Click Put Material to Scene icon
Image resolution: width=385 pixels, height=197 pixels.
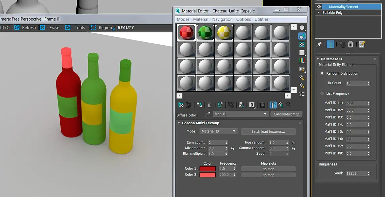[x=189, y=105]
